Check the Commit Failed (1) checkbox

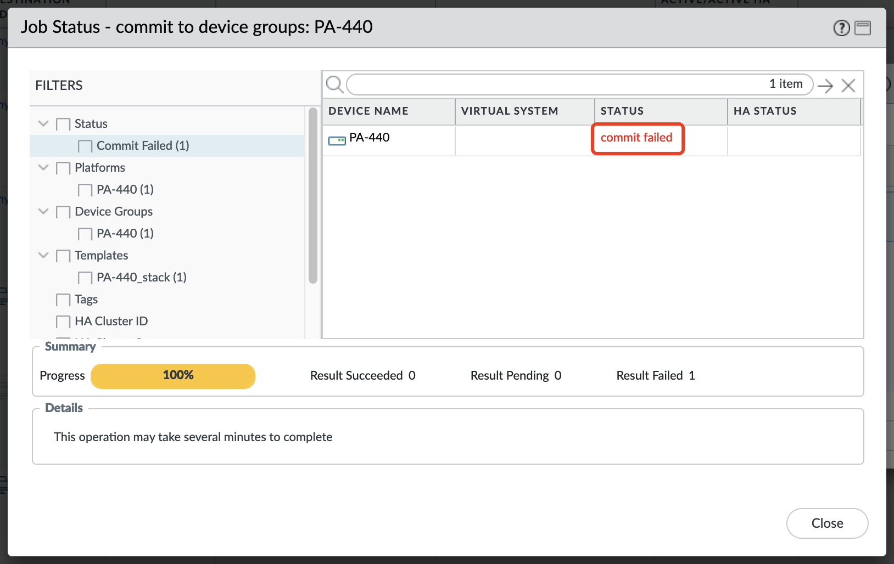click(x=85, y=146)
